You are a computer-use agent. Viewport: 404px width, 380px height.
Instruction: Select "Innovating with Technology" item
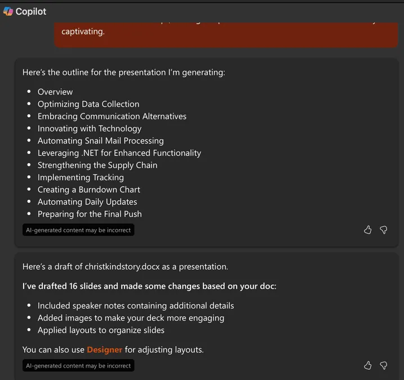(90, 128)
